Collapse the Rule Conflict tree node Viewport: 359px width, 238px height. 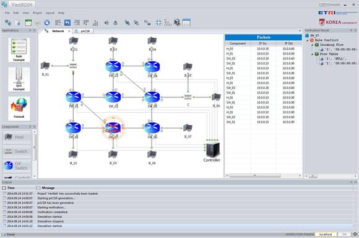click(x=308, y=40)
